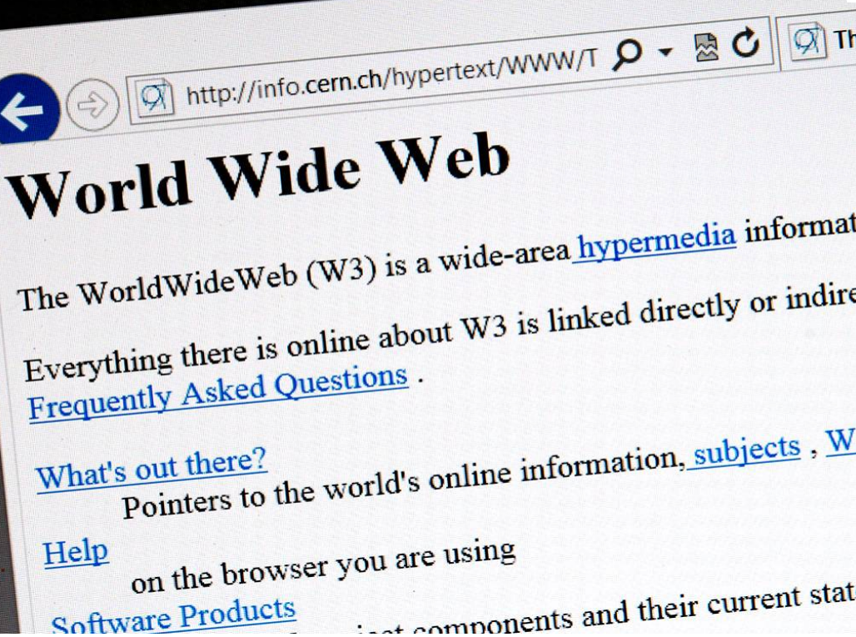Click the text 'The WorldWideWeb (W3) is a wide-area'

(x=294, y=276)
